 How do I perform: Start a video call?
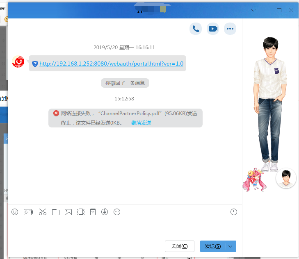pyautogui.click(x=213, y=29)
